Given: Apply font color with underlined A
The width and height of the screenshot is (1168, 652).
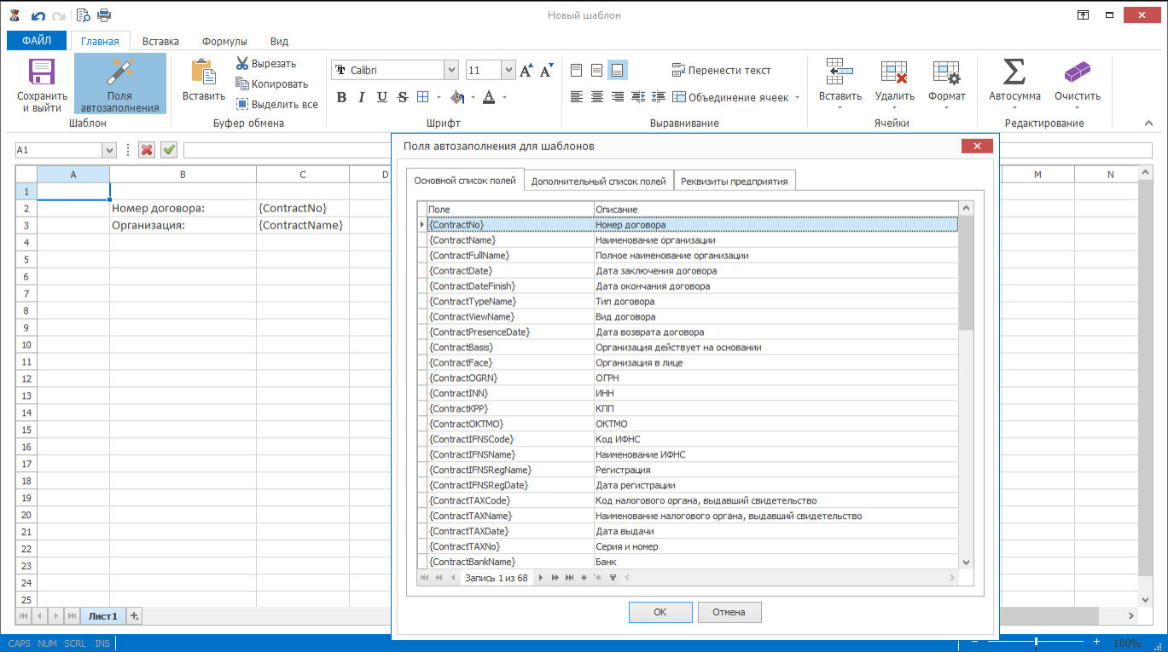Looking at the screenshot, I should (490, 97).
